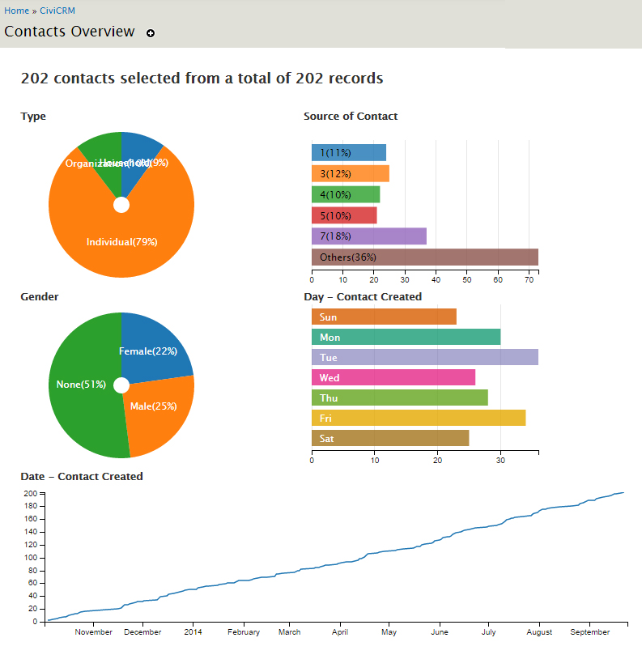Select the Fri day bar

[418, 418]
